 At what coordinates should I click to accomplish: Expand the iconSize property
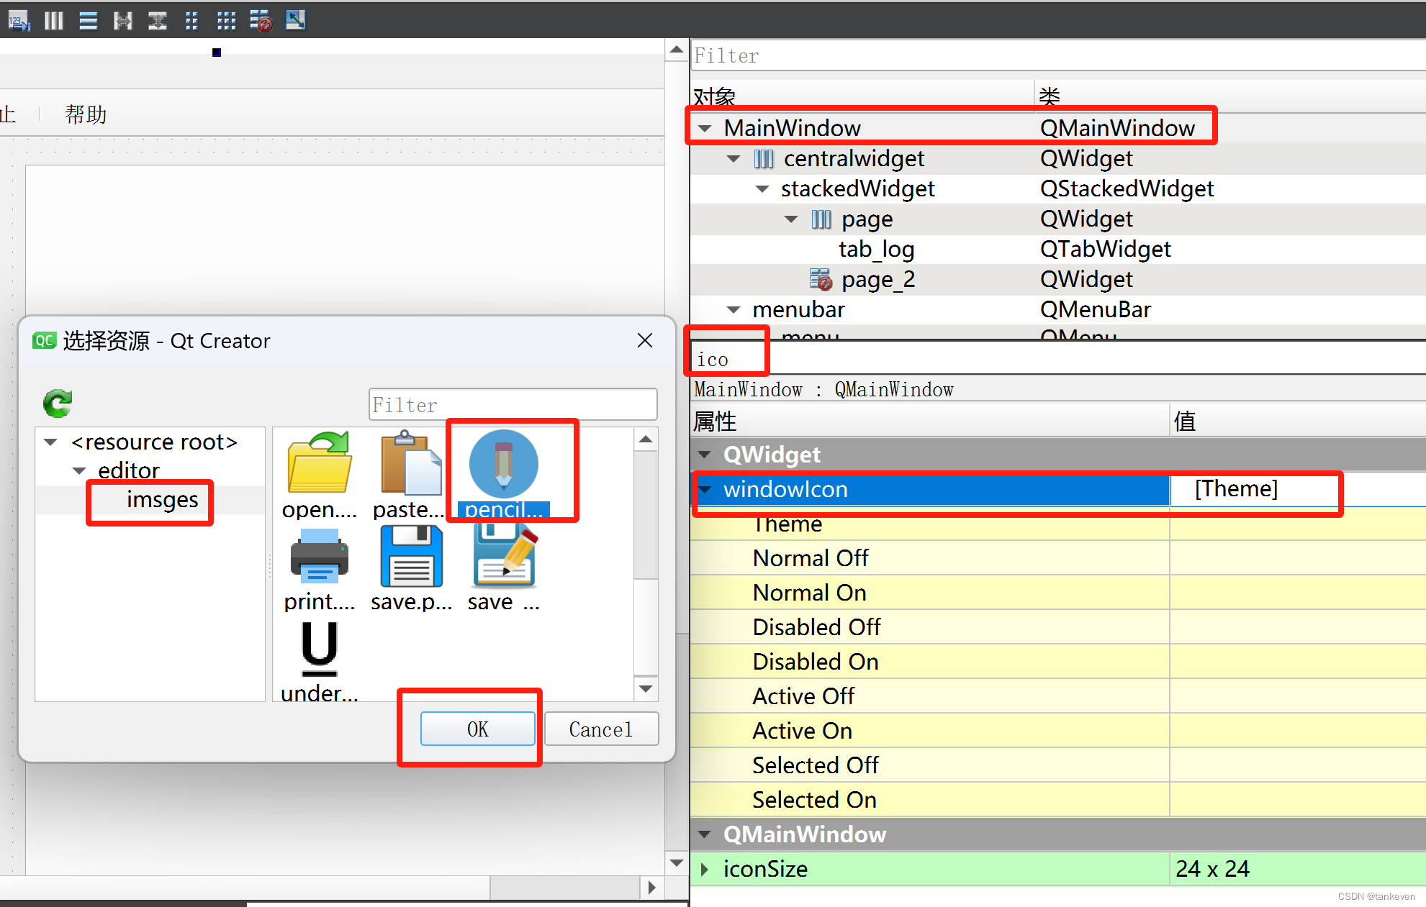705,870
